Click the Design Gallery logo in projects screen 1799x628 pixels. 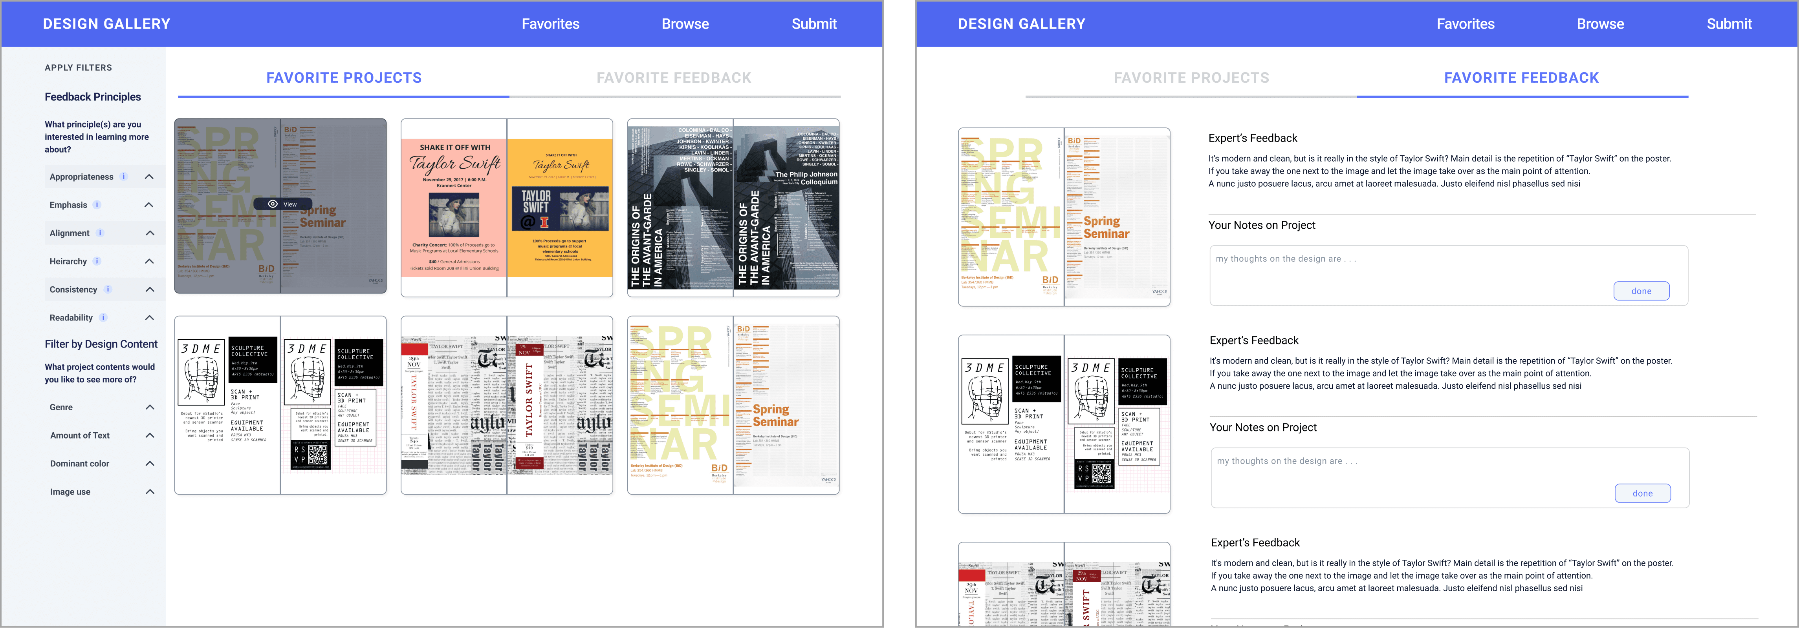[x=107, y=24]
